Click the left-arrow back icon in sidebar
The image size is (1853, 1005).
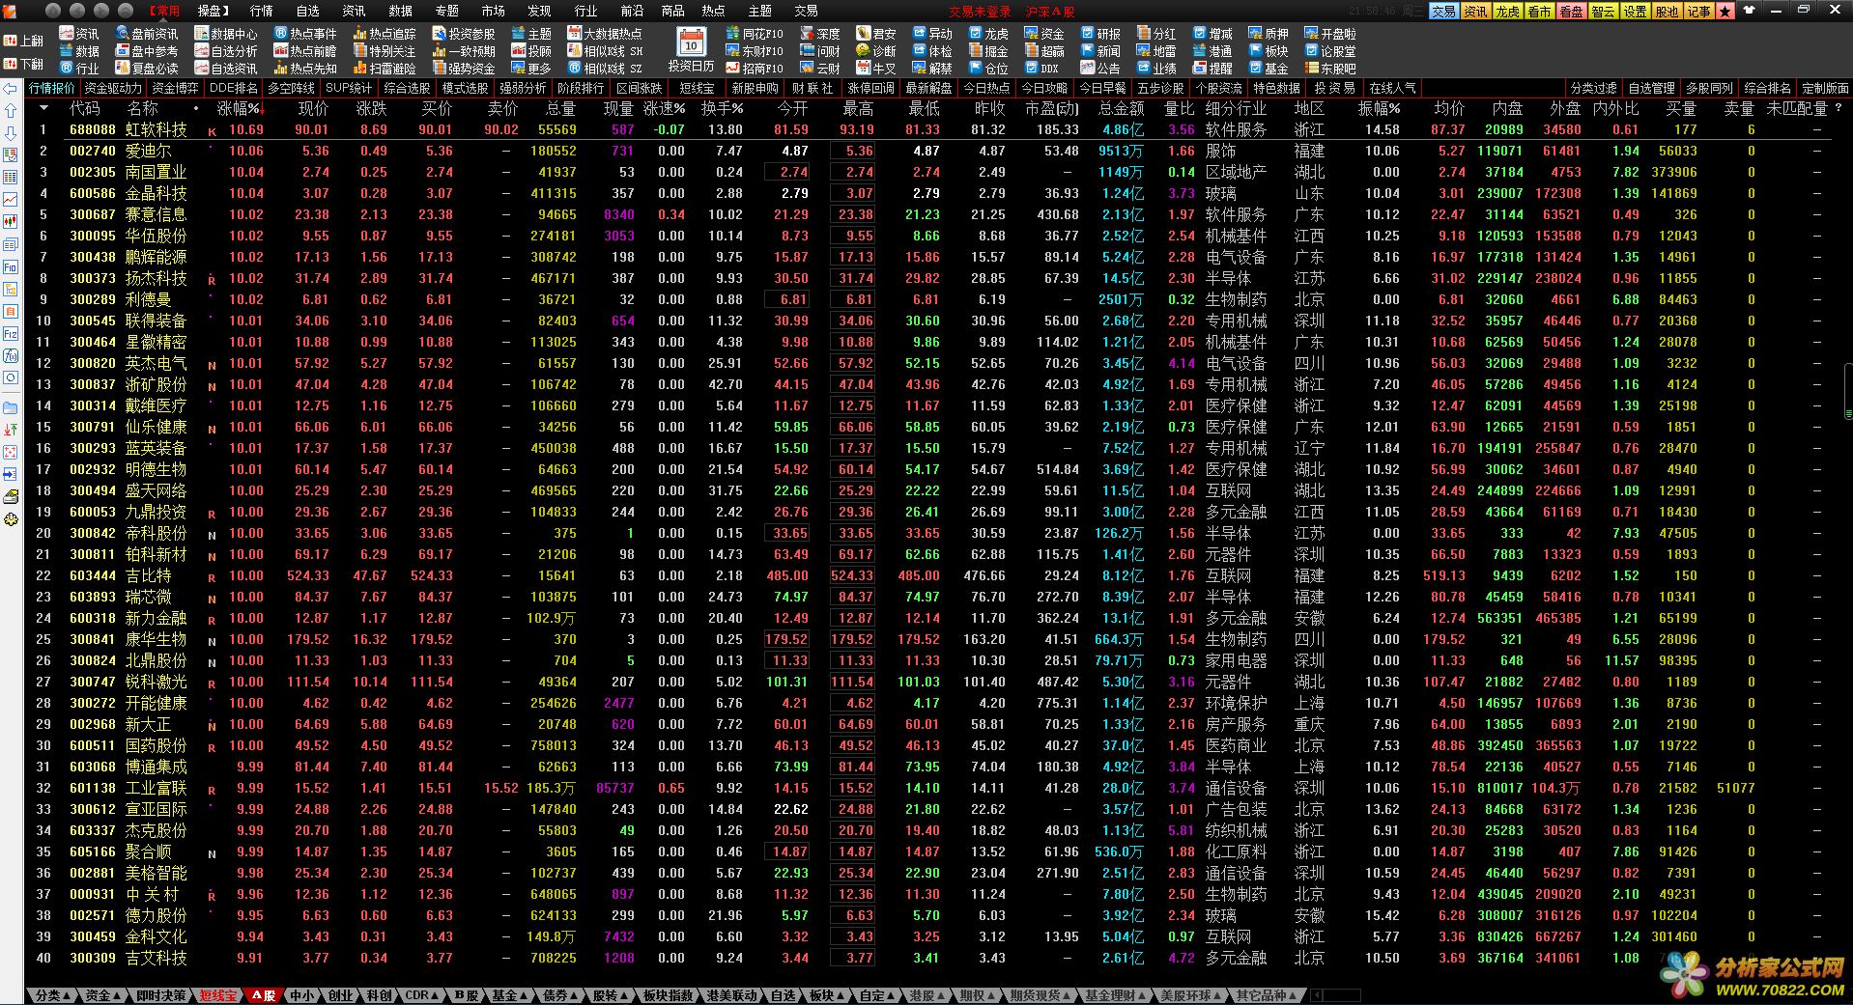(11, 89)
